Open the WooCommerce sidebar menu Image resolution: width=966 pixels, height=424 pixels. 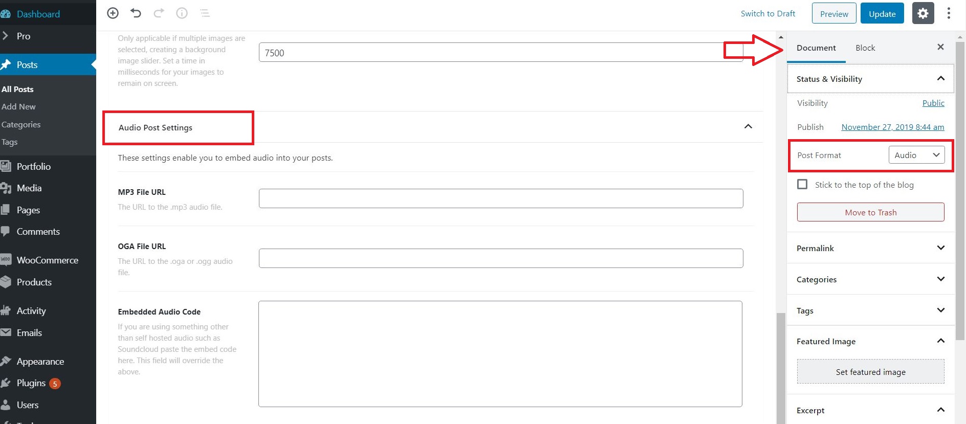pyautogui.click(x=48, y=260)
